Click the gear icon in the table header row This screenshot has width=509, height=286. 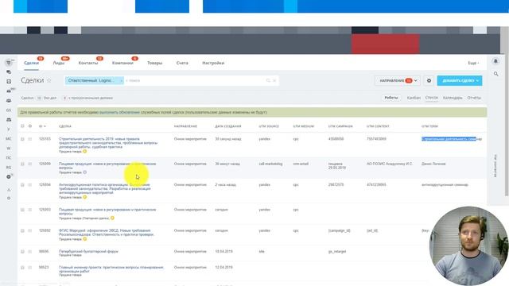[x=30, y=126]
